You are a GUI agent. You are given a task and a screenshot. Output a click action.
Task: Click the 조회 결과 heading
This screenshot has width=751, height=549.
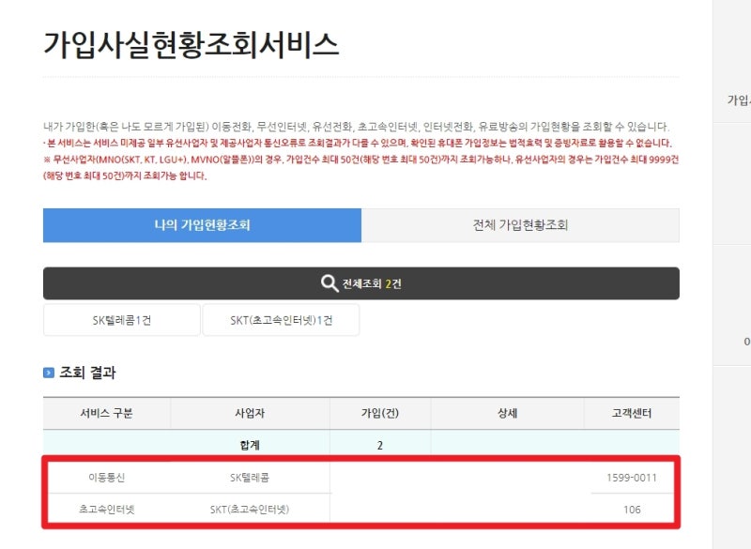tap(87, 373)
